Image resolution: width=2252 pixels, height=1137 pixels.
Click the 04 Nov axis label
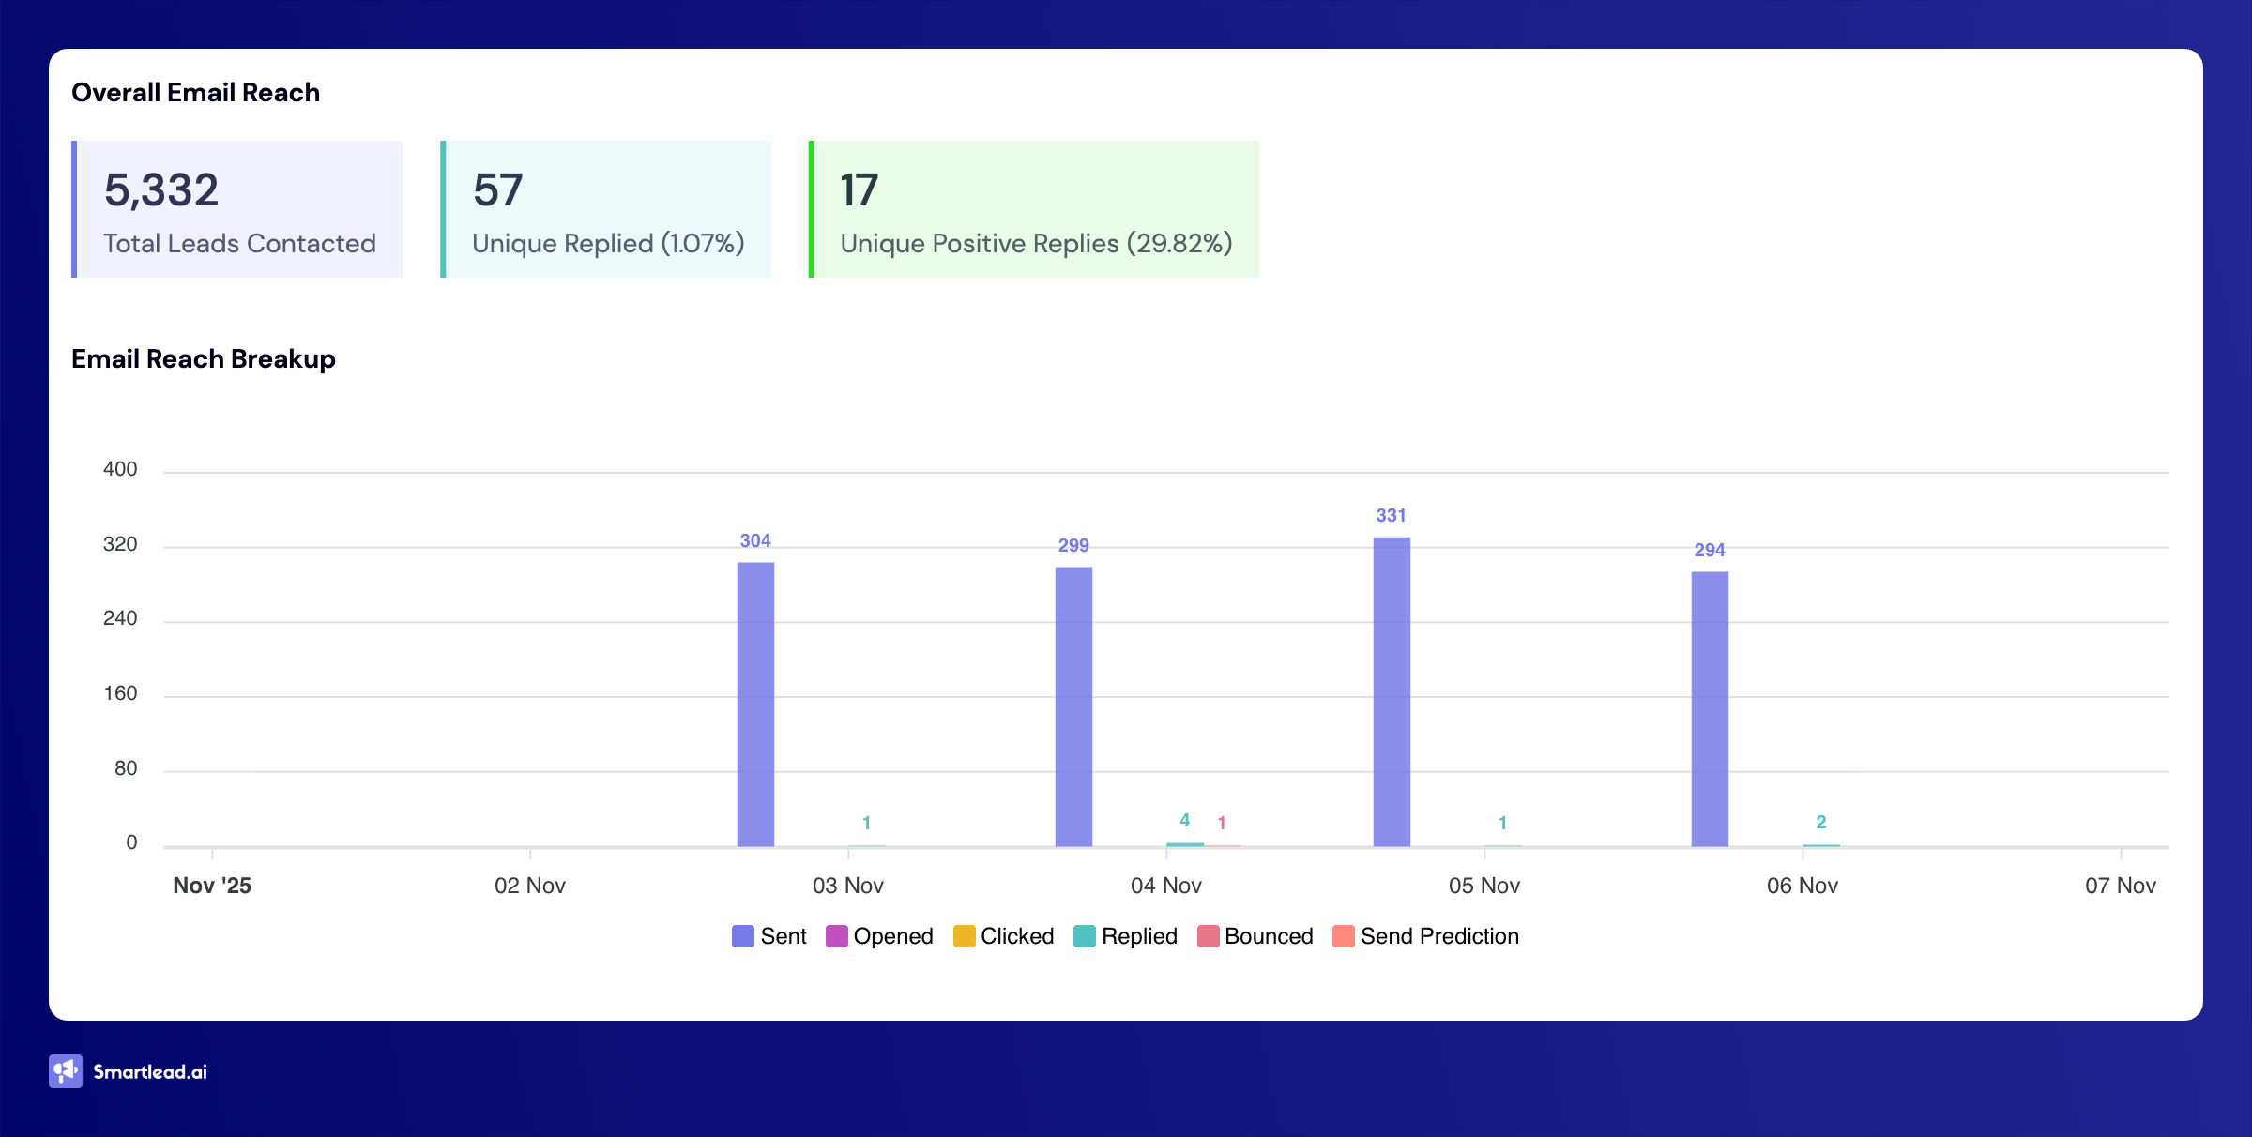(x=1165, y=886)
